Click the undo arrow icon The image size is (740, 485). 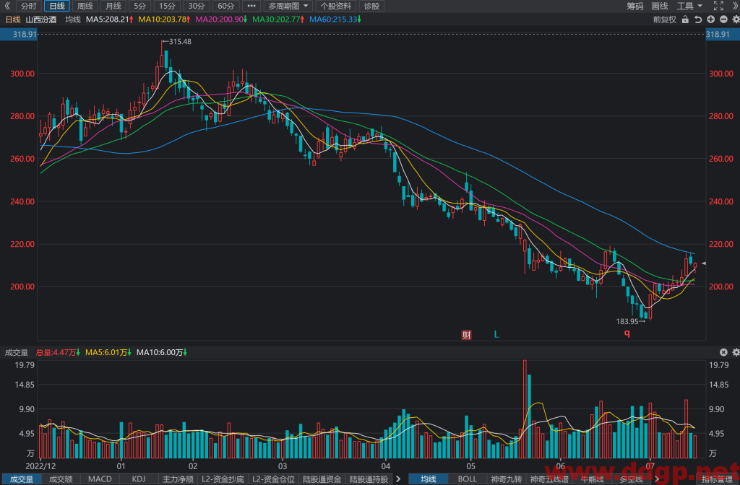pos(698,19)
